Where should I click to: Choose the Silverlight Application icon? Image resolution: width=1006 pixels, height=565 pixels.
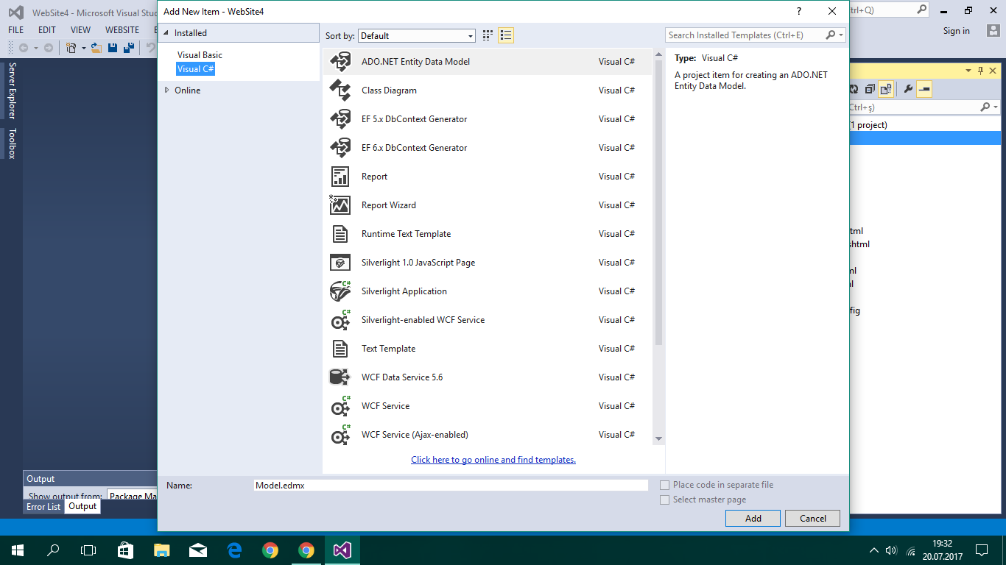pyautogui.click(x=340, y=291)
